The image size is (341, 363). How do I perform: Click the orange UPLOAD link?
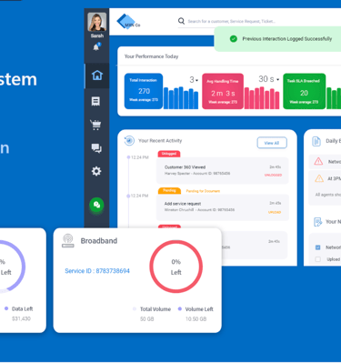275,212
